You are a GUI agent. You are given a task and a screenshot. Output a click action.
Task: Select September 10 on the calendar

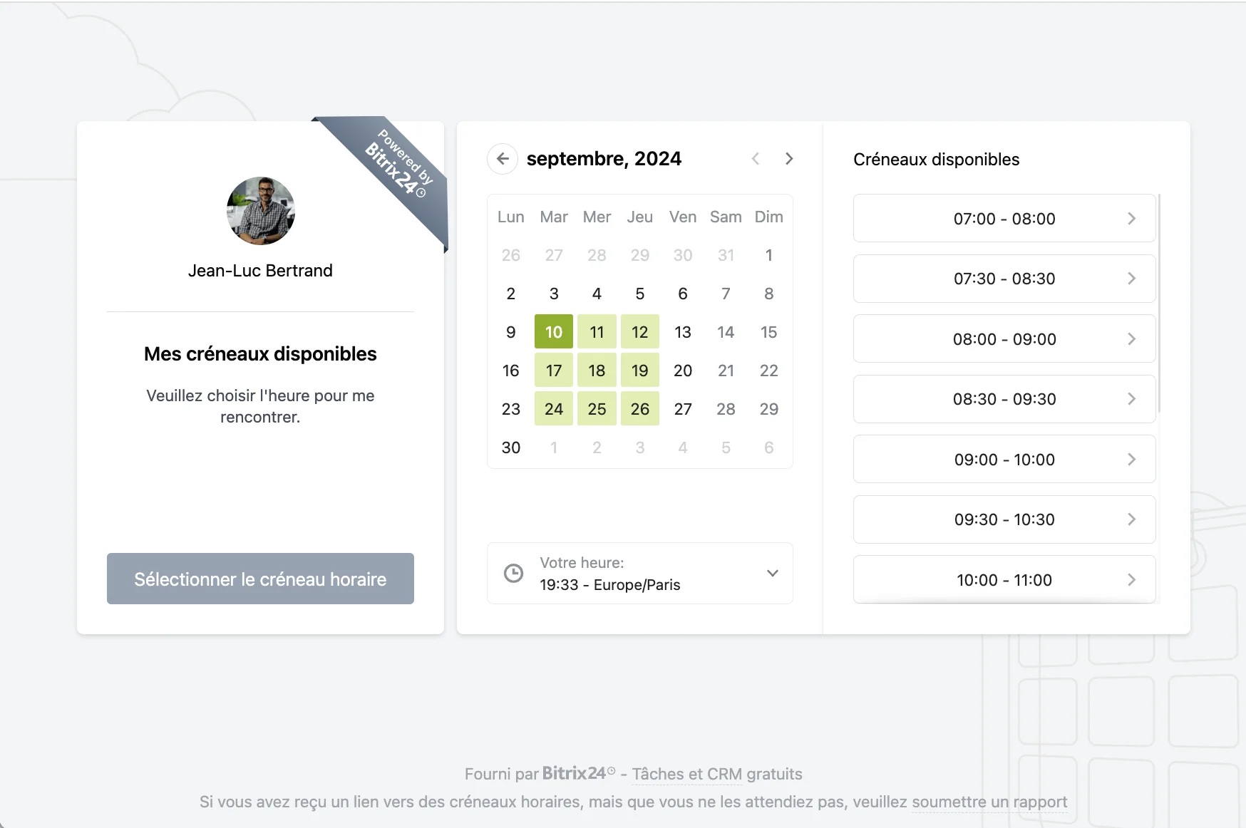[554, 332]
